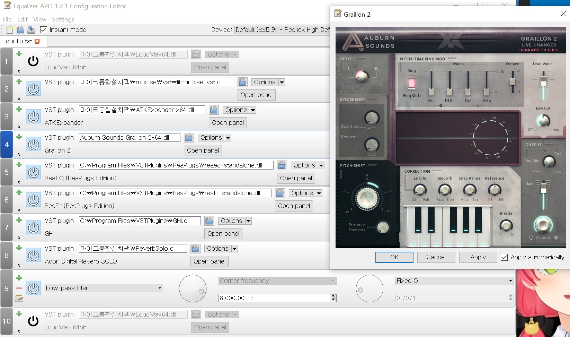Click the Lead Voice slider in Graillon

pyautogui.click(x=543, y=85)
